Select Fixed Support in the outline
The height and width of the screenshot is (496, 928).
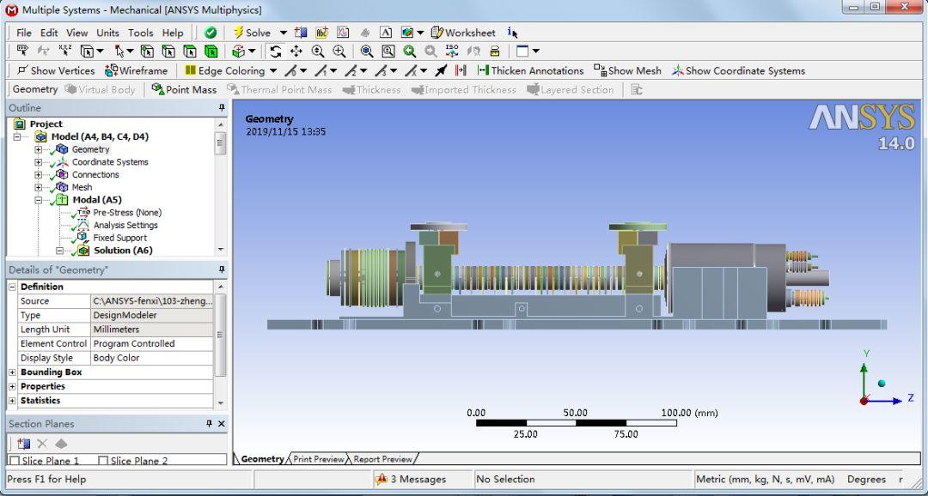coord(119,238)
